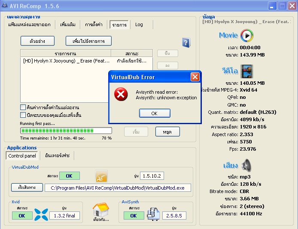This screenshot has width=298, height=229.
Task: Click the VirtualDubMod.exe path field
Action: tap(117, 187)
